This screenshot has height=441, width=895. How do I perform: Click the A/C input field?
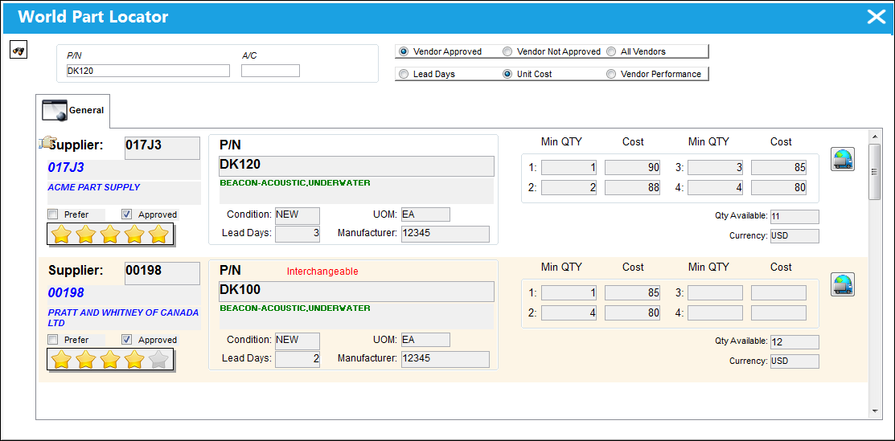point(270,71)
